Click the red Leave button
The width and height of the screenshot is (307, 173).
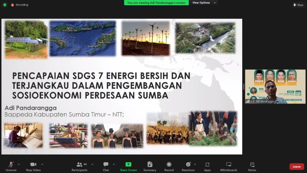[297, 167]
